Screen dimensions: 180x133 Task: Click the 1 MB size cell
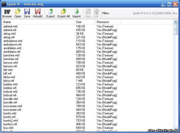click(x=79, y=81)
